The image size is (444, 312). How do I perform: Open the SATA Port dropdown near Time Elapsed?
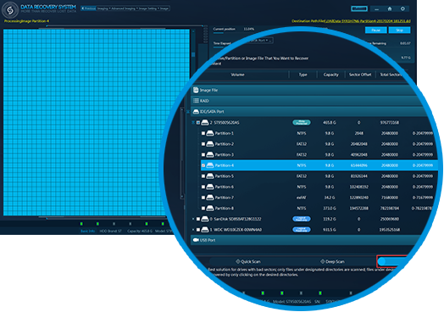(x=260, y=41)
